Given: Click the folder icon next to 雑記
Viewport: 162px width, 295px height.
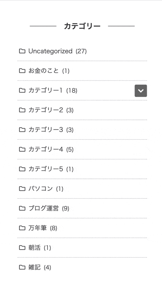Looking at the screenshot, I should [x=22, y=267].
